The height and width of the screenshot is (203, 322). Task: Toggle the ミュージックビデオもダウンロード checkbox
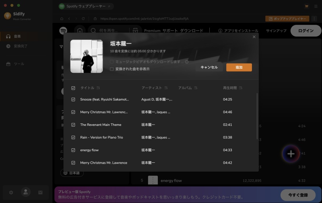(x=112, y=62)
